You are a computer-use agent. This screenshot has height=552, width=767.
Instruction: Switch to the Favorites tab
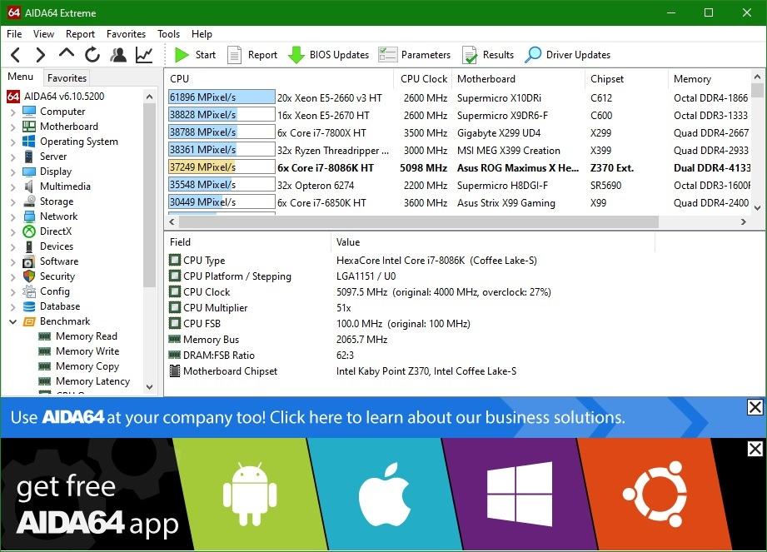pyautogui.click(x=67, y=77)
